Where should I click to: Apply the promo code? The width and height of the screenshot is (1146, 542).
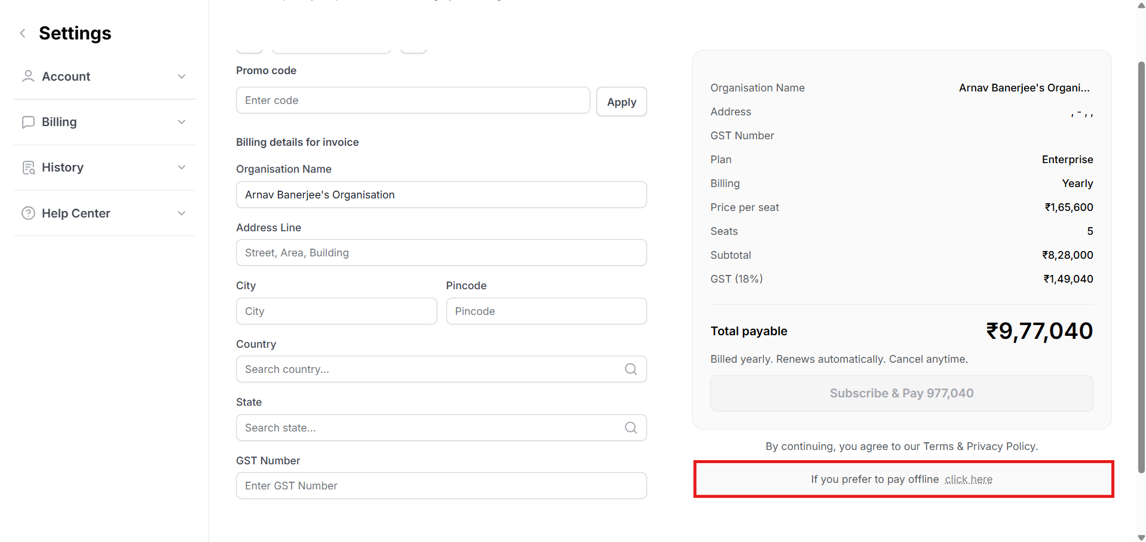coord(621,102)
